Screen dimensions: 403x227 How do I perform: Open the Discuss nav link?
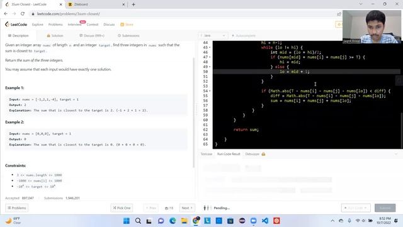point(109,25)
